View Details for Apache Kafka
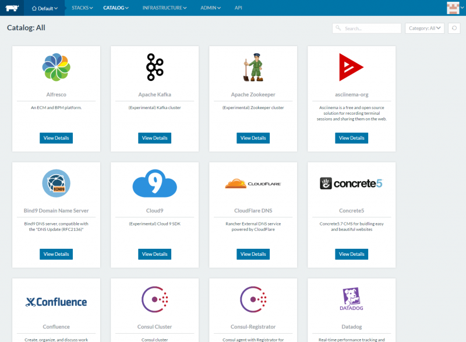The height and width of the screenshot is (342, 466). coord(154,138)
